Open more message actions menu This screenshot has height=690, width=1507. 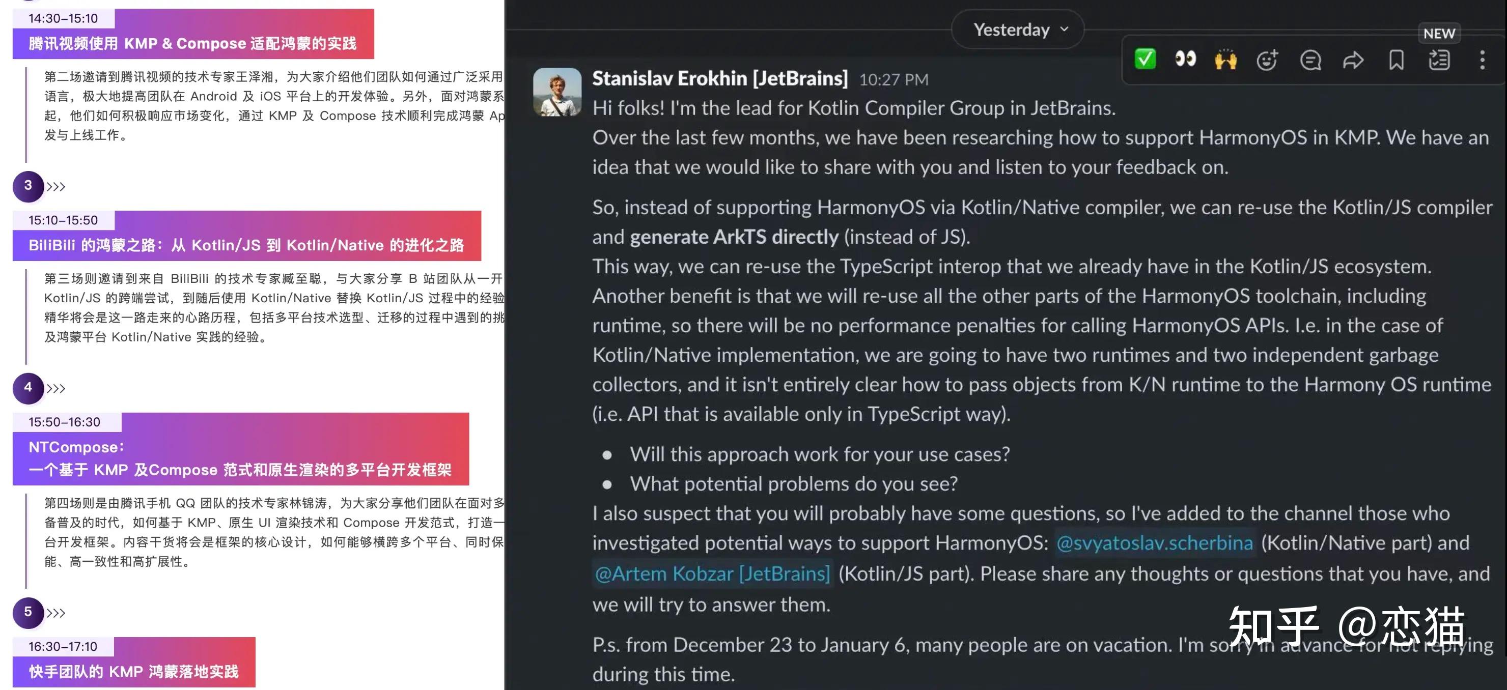[1482, 59]
